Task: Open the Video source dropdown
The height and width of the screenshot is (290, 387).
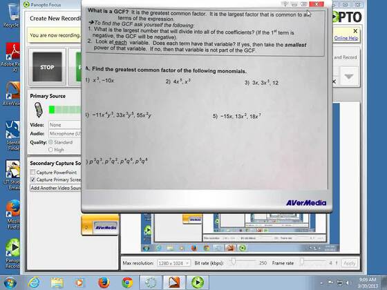Action: (65, 125)
